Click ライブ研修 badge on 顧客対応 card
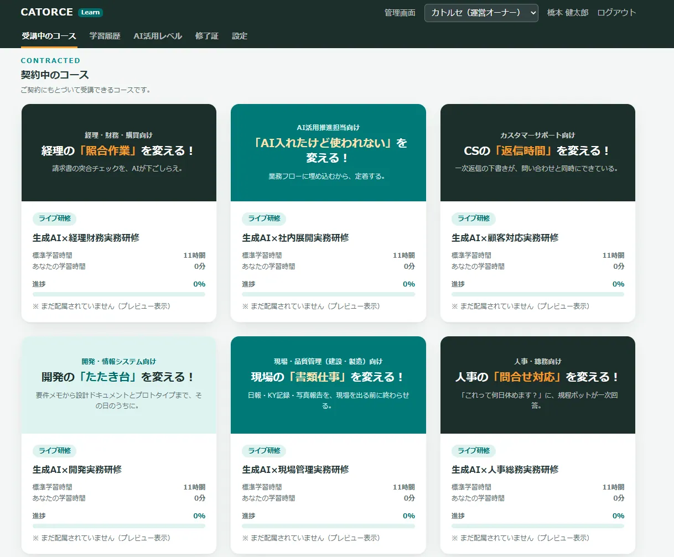 (x=474, y=218)
